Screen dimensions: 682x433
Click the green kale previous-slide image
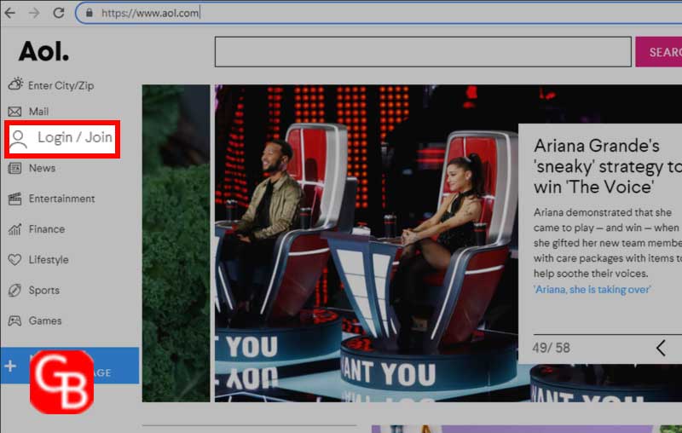176,243
